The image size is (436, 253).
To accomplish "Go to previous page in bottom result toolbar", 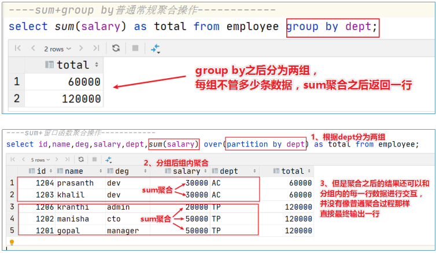I will [23, 159].
